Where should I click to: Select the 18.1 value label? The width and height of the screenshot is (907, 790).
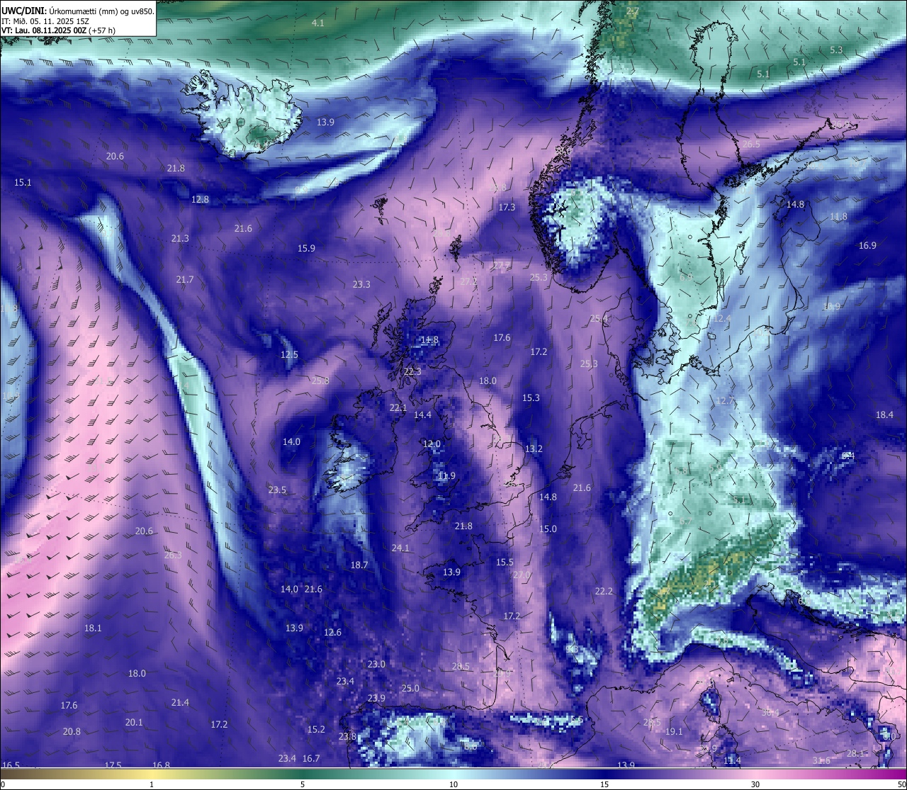(93, 628)
